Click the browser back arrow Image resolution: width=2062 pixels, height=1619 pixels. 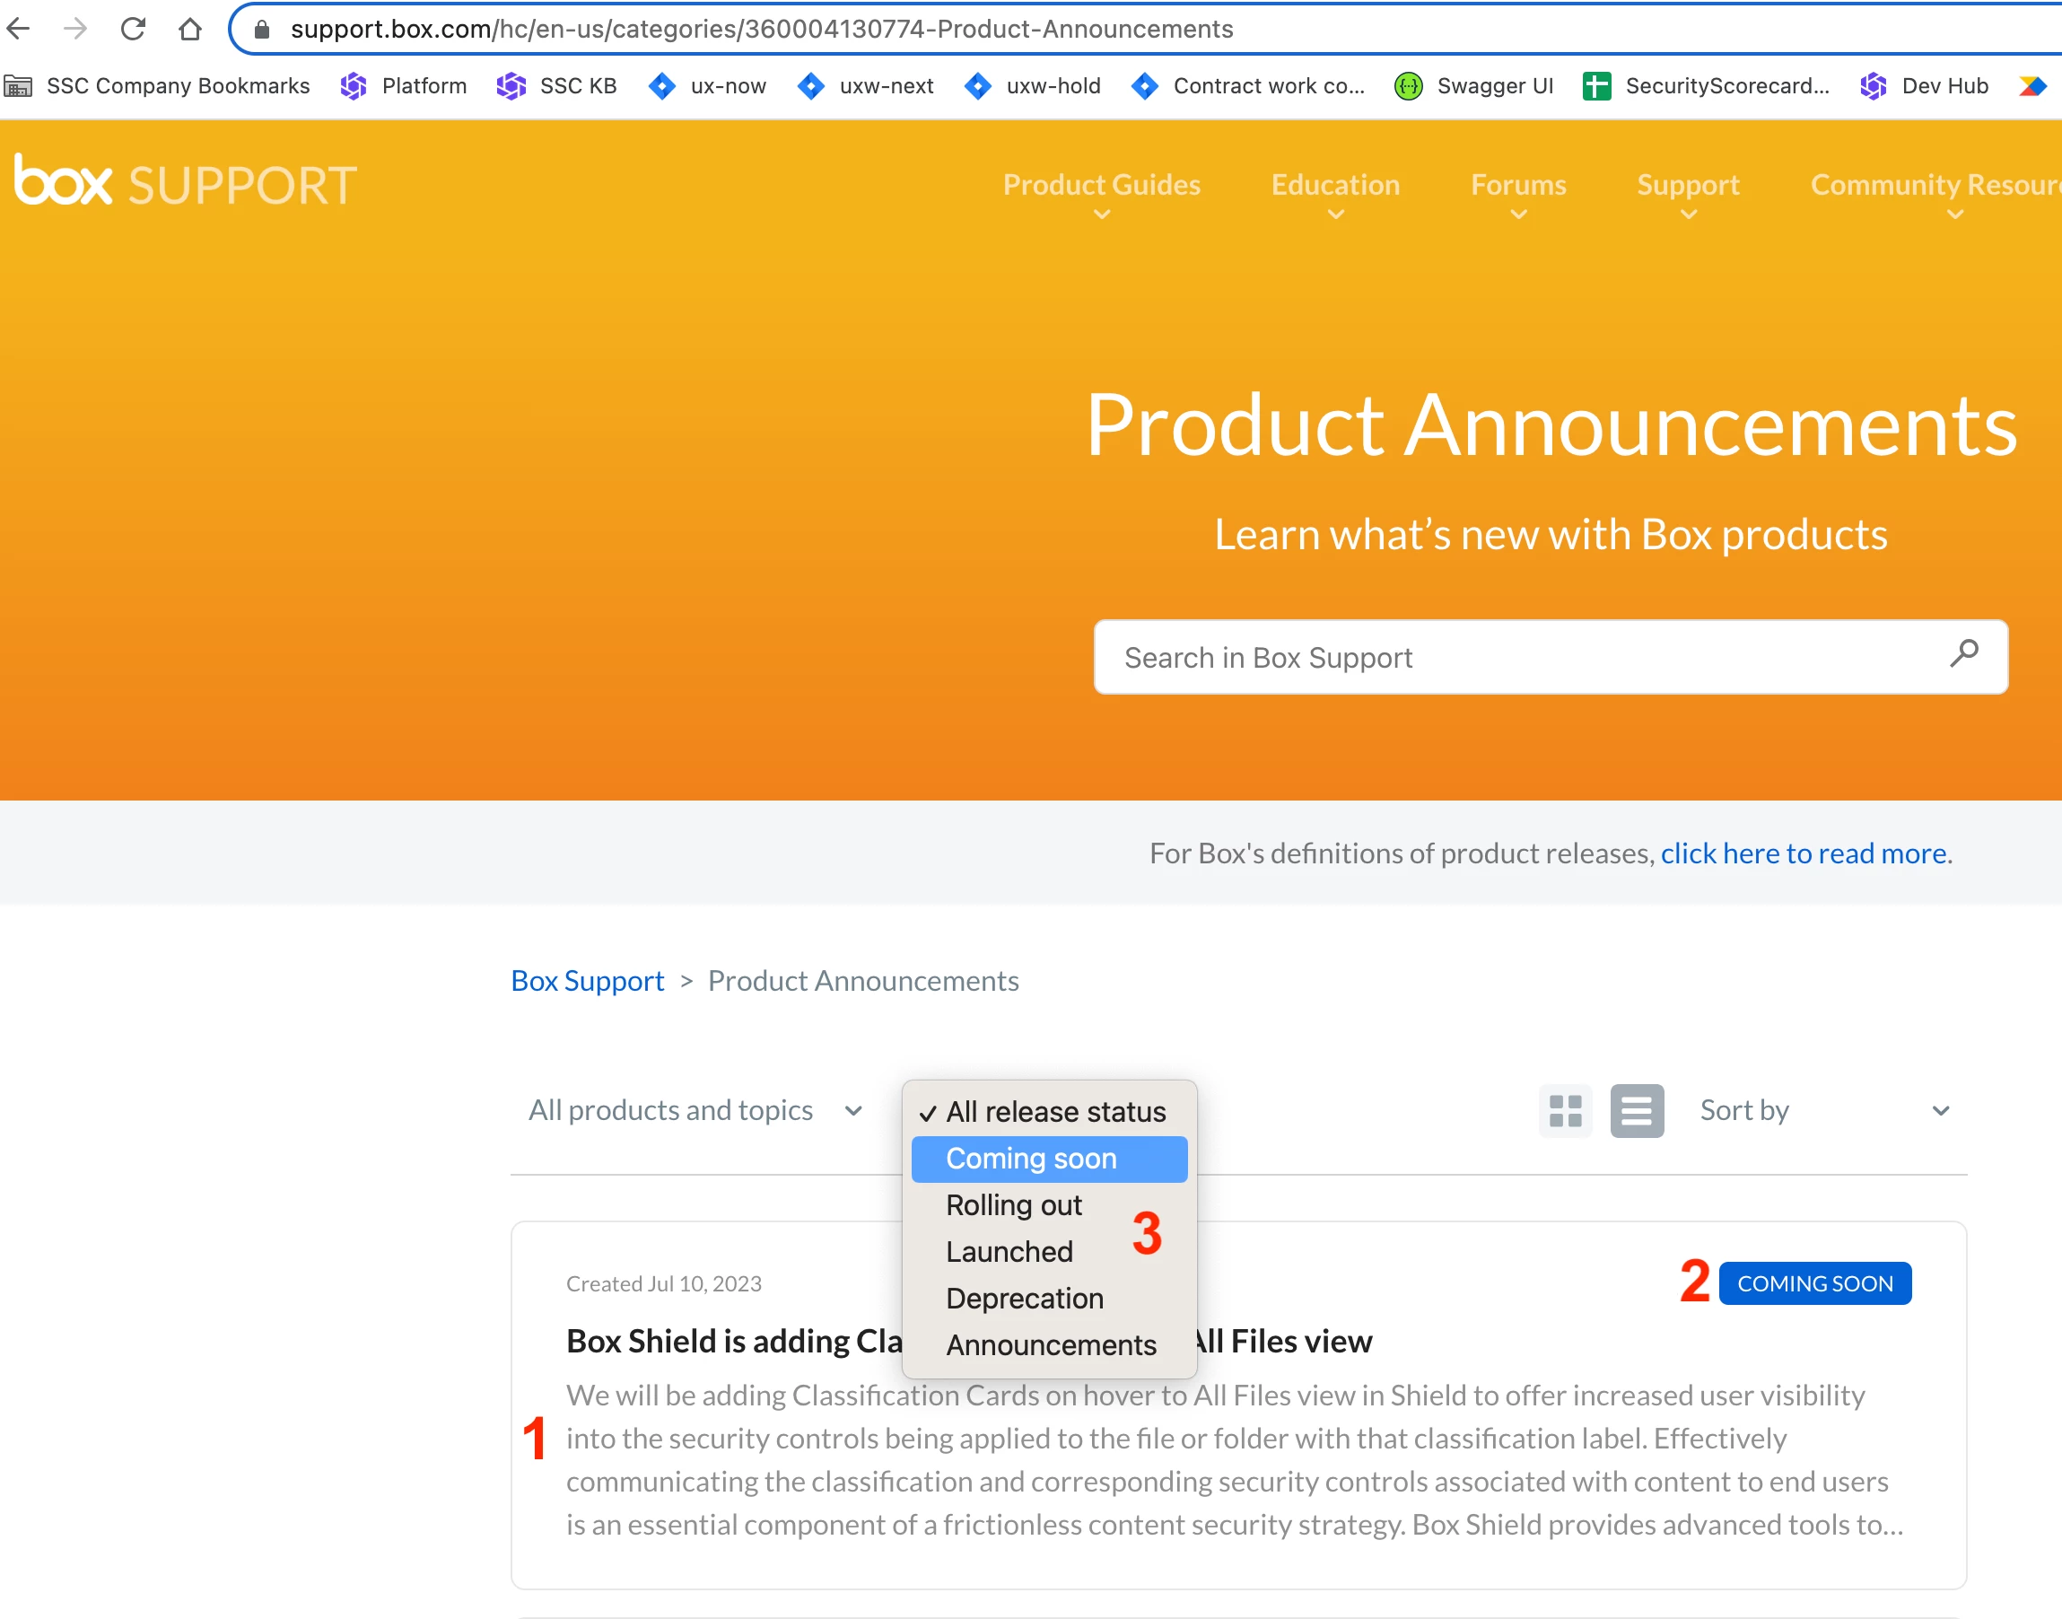point(19,30)
